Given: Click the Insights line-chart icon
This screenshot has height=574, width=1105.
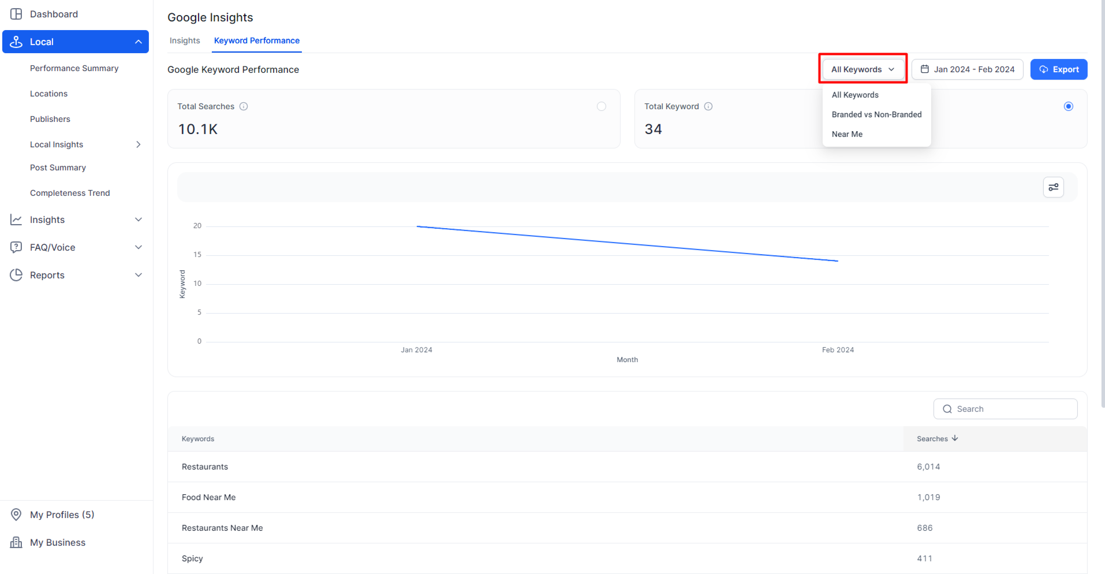Looking at the screenshot, I should point(16,219).
